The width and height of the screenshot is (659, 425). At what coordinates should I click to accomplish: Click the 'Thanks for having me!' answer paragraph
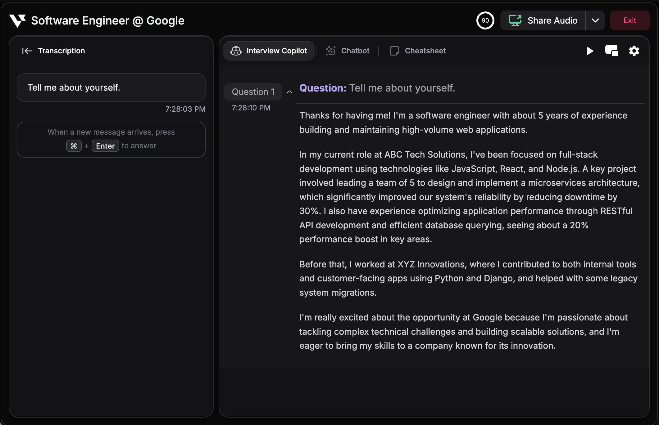click(x=463, y=123)
